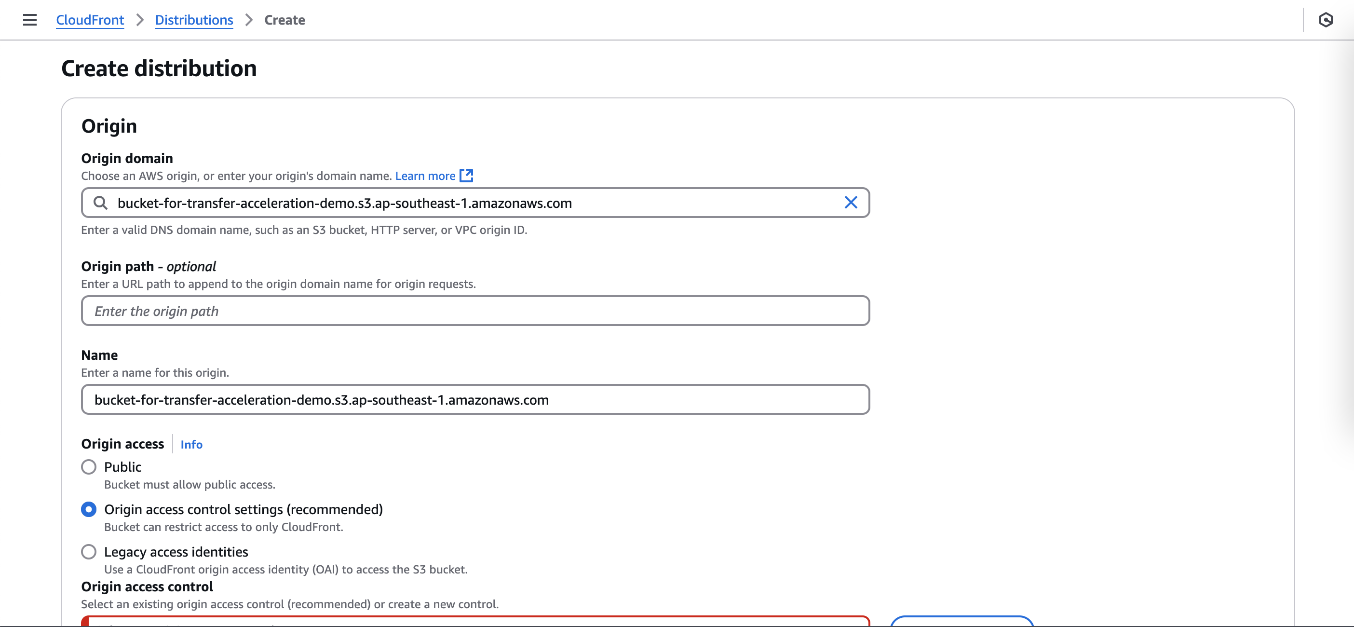The image size is (1354, 627).
Task: Choose Legacy access identities radio button
Action: (89, 552)
